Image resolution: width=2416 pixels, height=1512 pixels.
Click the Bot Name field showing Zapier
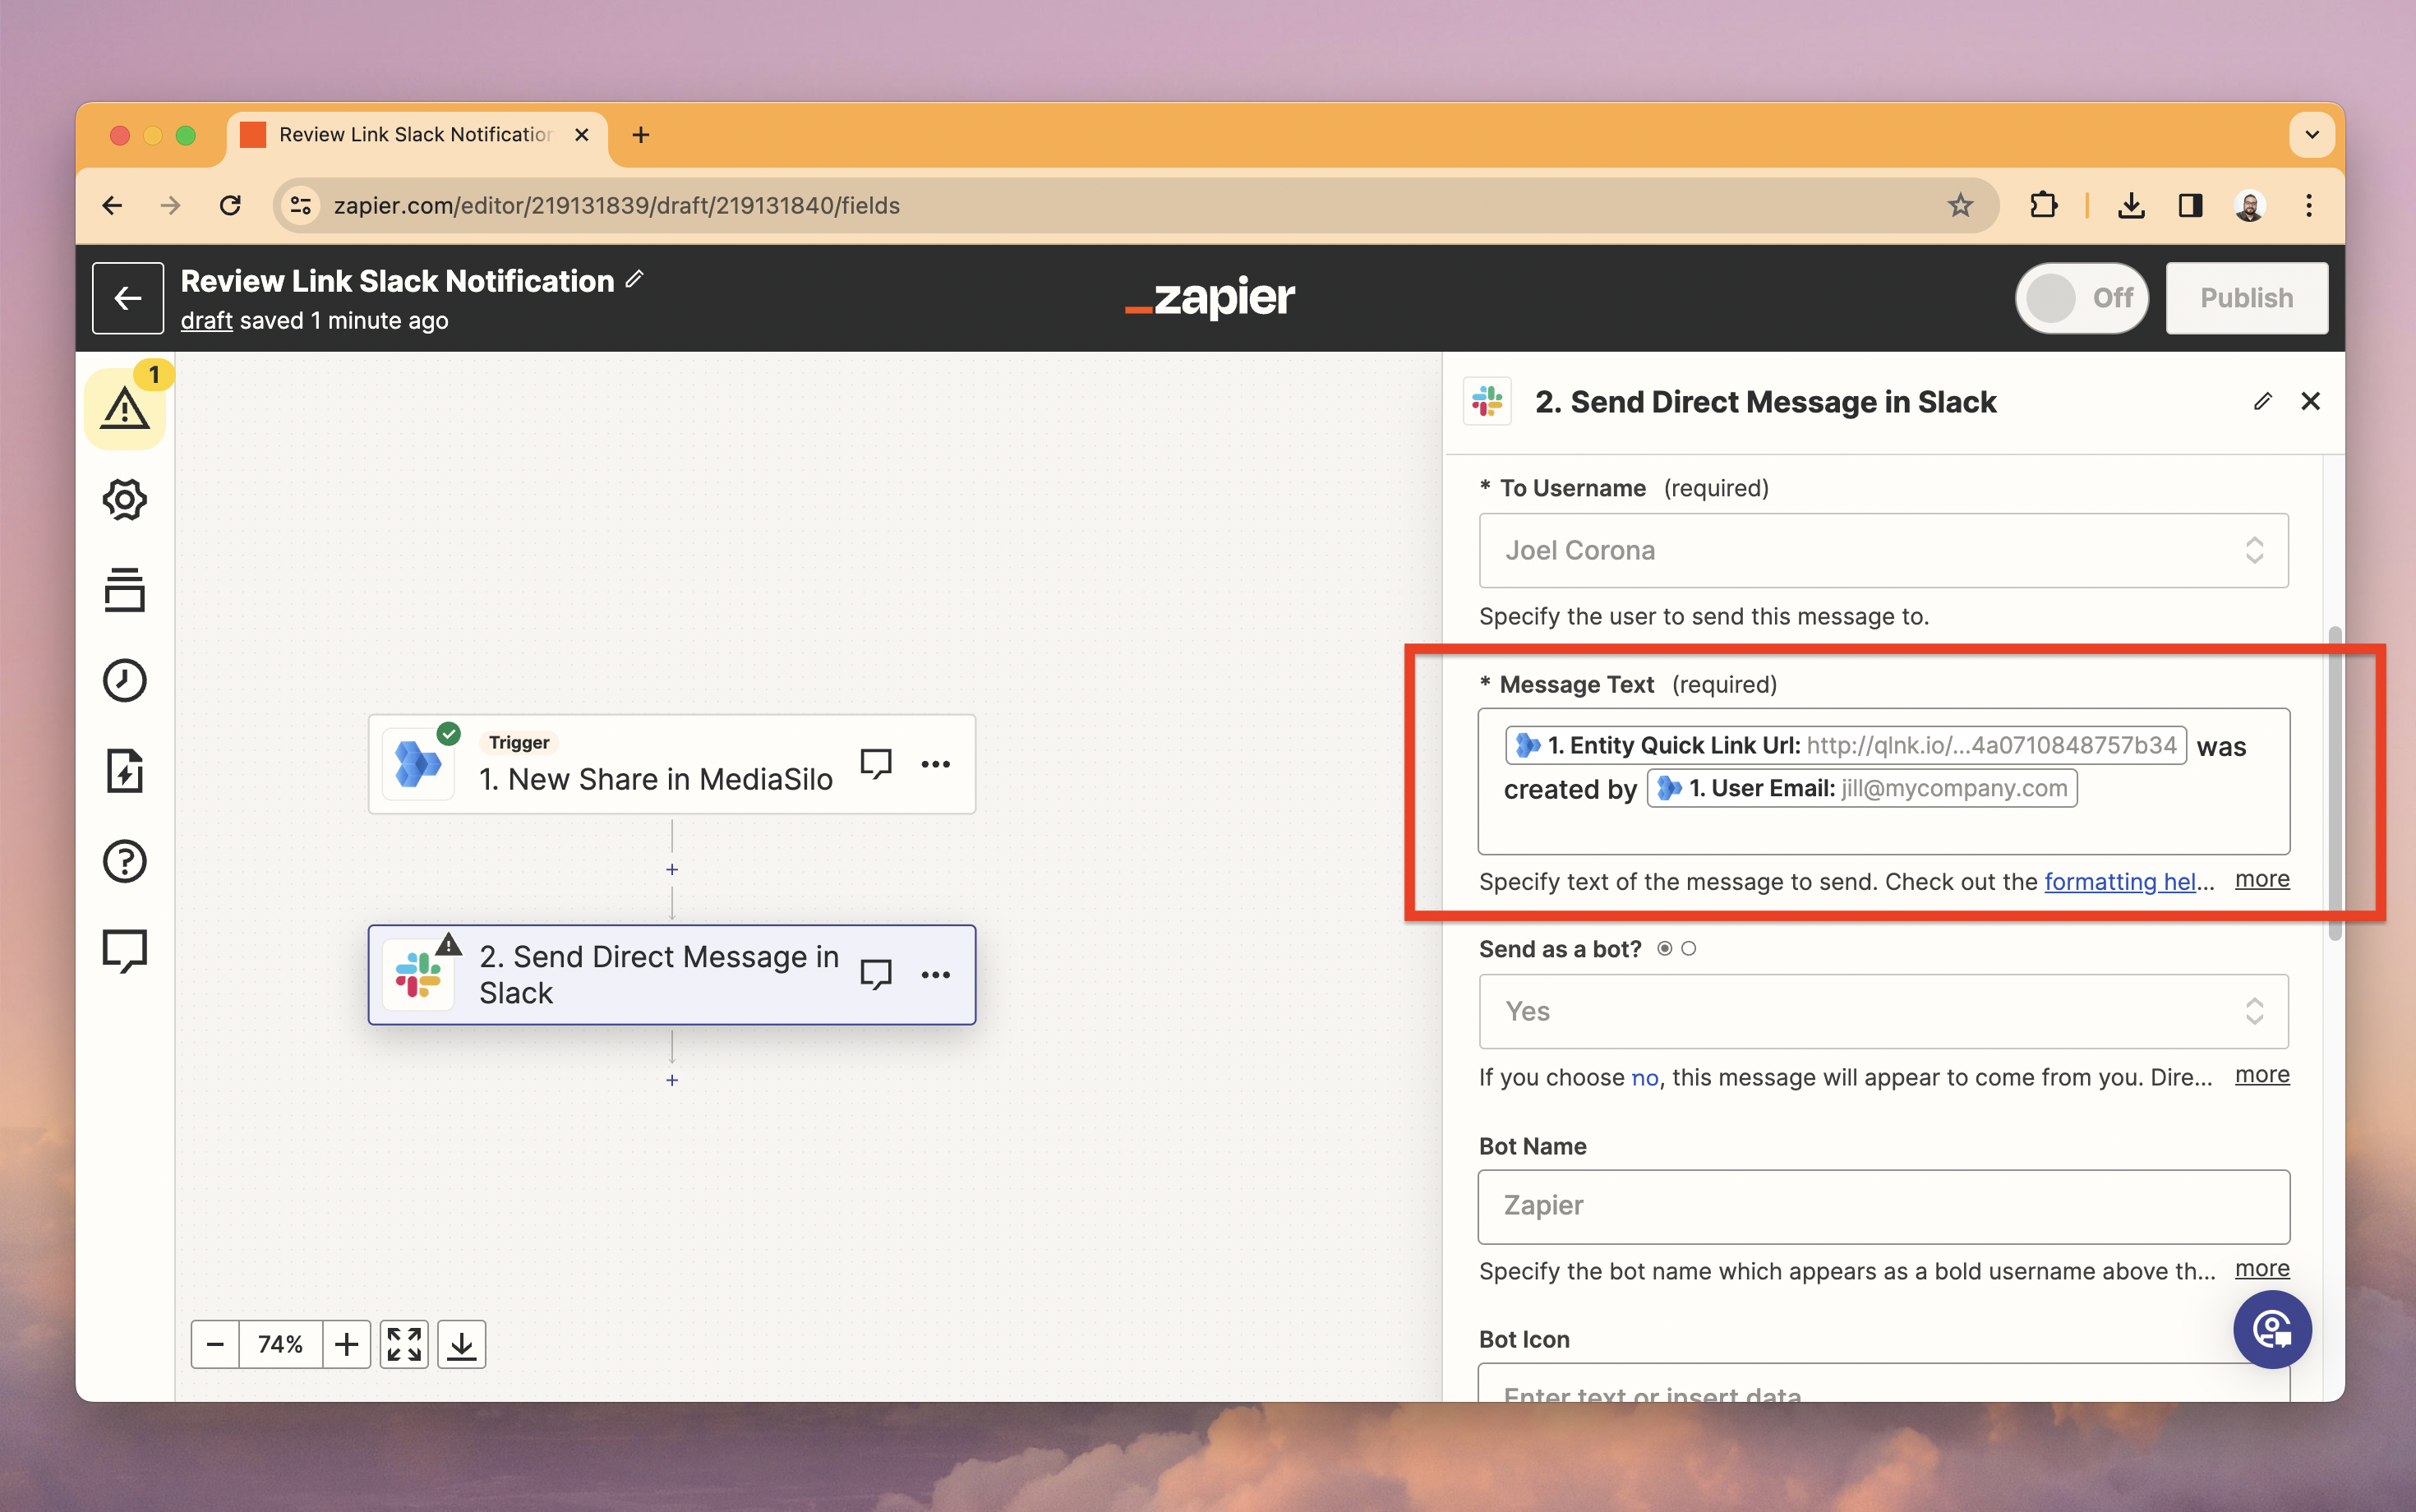coord(1884,1206)
